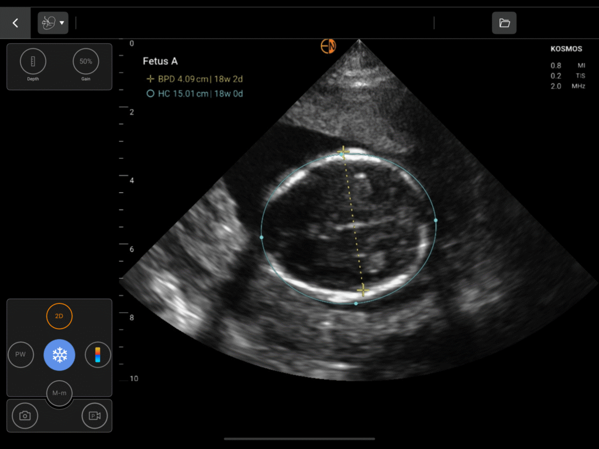Open the saved exams folder

pos(504,23)
